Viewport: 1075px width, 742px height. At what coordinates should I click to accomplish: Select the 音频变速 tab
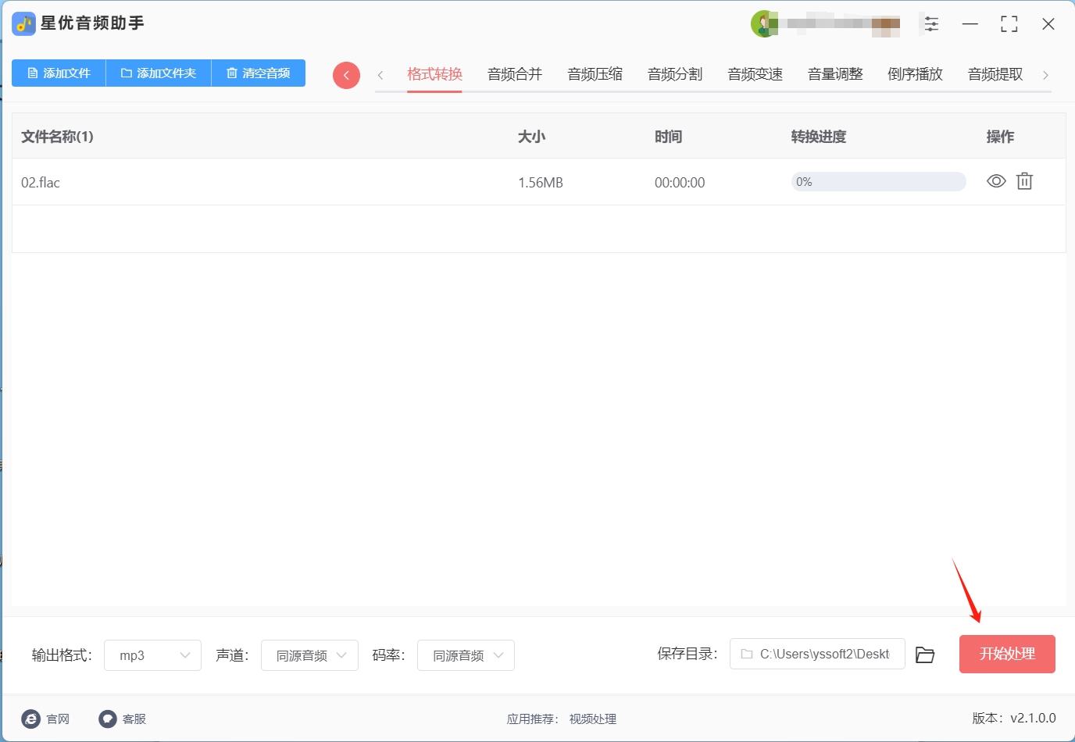[x=755, y=74]
